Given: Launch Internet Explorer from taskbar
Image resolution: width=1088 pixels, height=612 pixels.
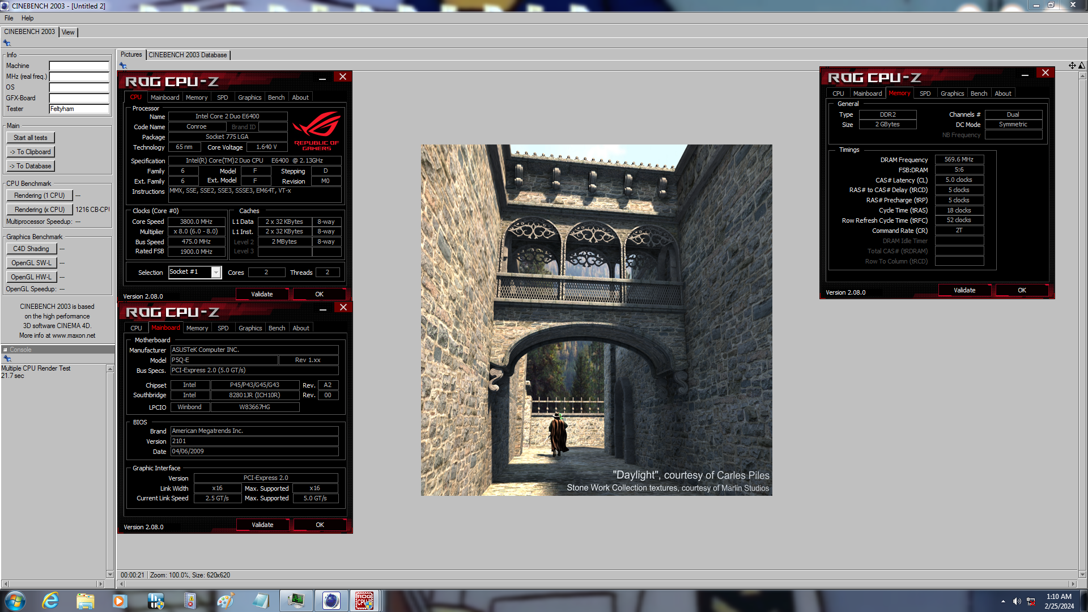Looking at the screenshot, I should coord(50,600).
